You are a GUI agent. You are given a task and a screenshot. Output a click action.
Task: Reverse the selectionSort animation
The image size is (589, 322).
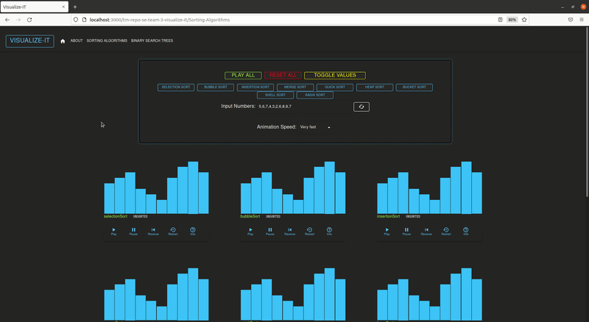153,231
